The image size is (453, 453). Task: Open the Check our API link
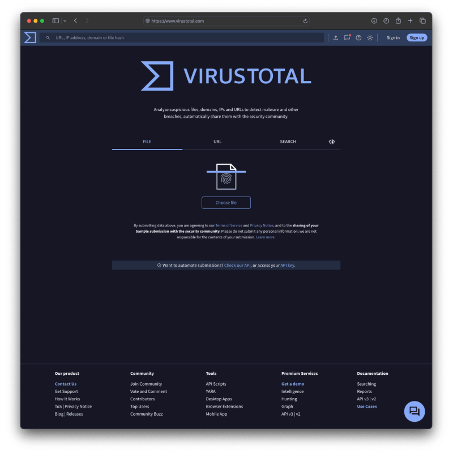[237, 265]
